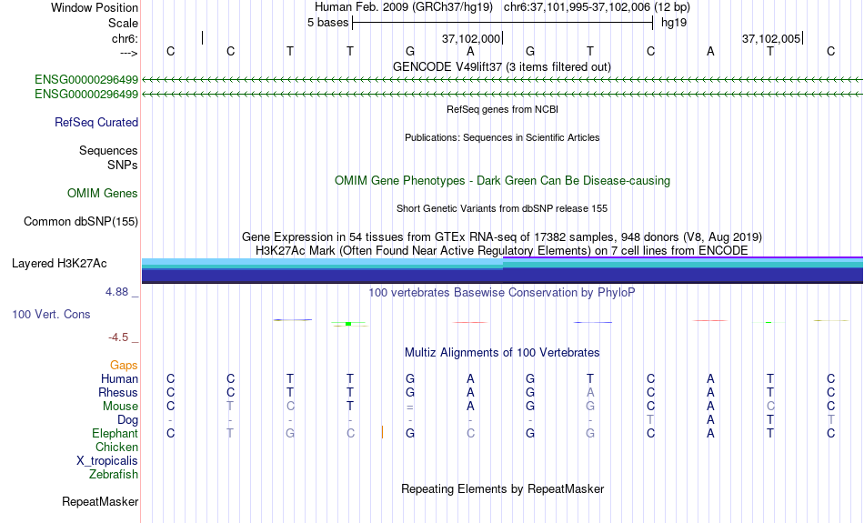Click the purple-topped H3K27Ac signal segment

(x=683, y=270)
